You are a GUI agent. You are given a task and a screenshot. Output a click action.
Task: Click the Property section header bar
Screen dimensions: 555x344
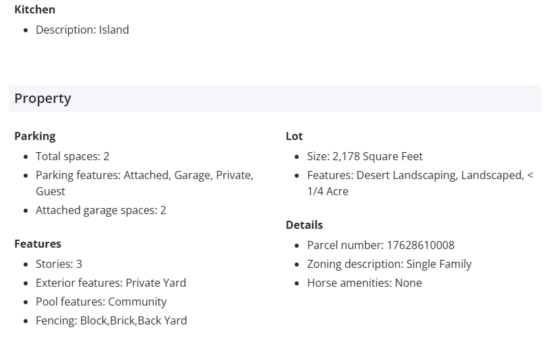(x=274, y=98)
